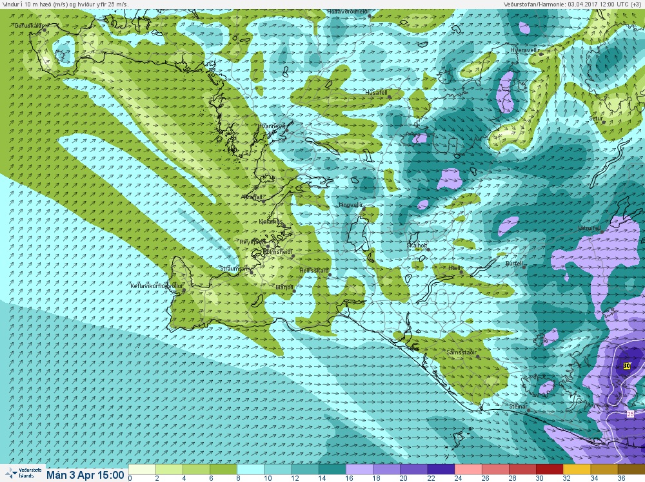Select the Hæll station label

455,268
